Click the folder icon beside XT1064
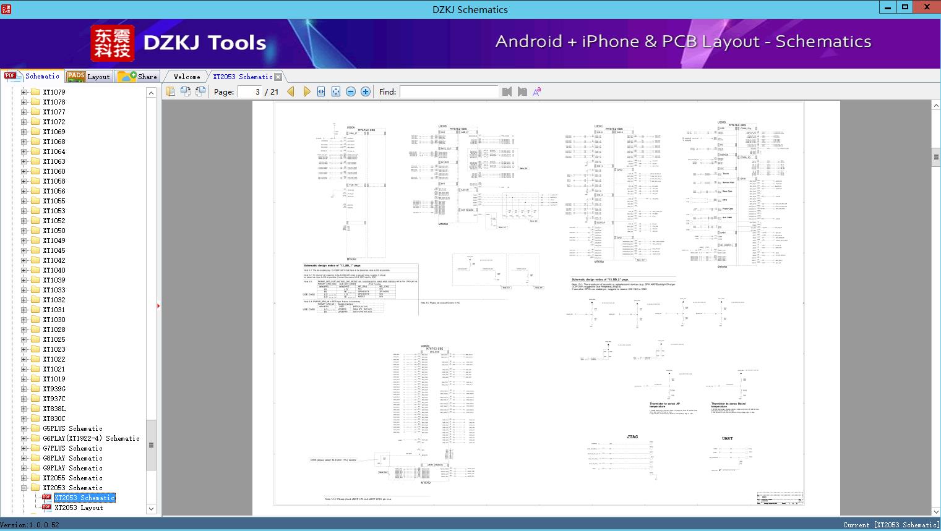 tap(35, 151)
